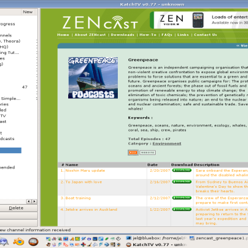Click the date 2/12/2007
248x248 pixels.
[160, 198]
